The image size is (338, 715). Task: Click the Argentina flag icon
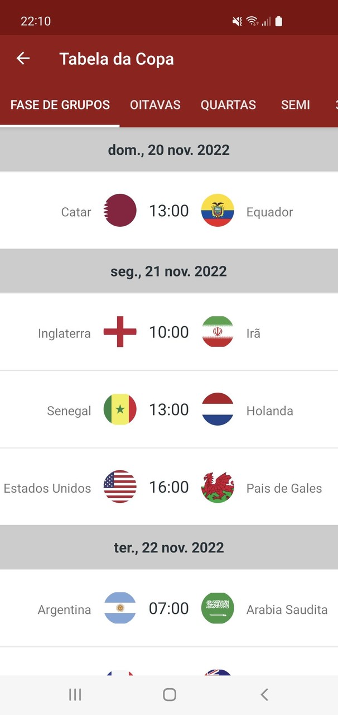[x=120, y=608]
